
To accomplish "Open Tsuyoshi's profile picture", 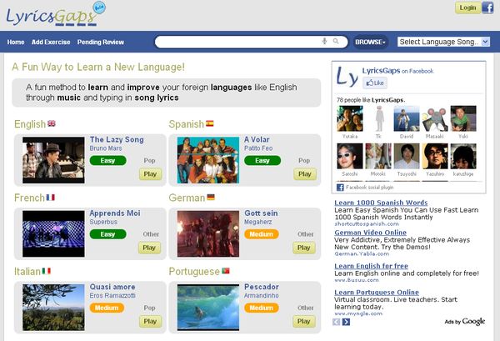I will (x=407, y=156).
